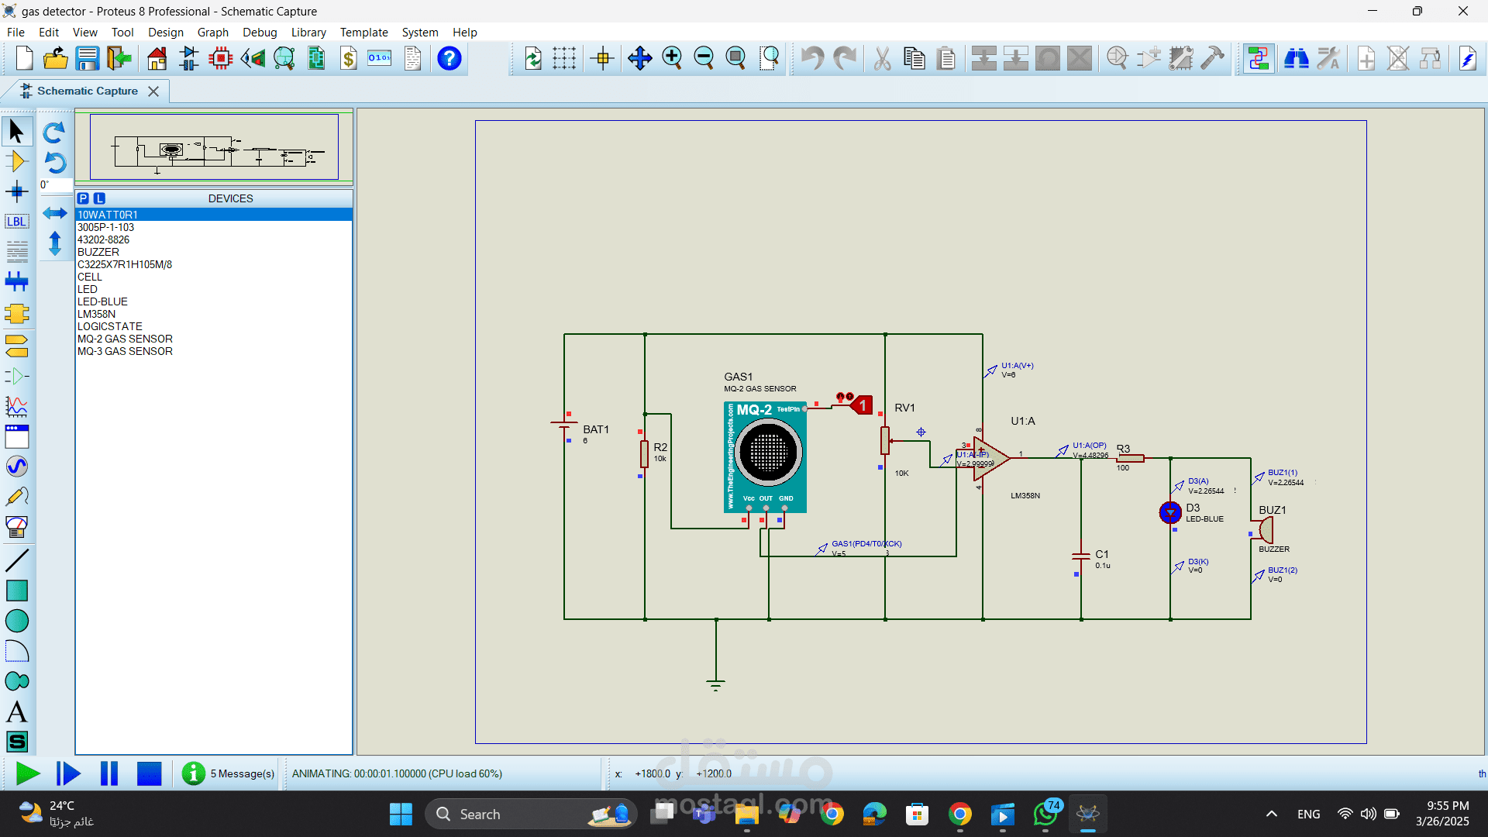The image size is (1488, 837).
Task: Toggle the grid display toolbar button
Action: pyautogui.click(x=564, y=58)
